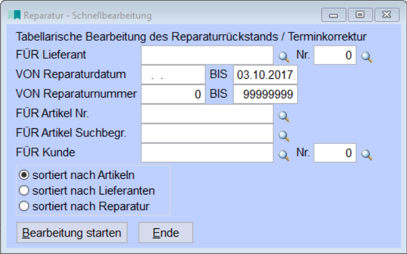Click the FÜR Artikel Suchbegr. label
407x254 pixels.
click(x=71, y=133)
